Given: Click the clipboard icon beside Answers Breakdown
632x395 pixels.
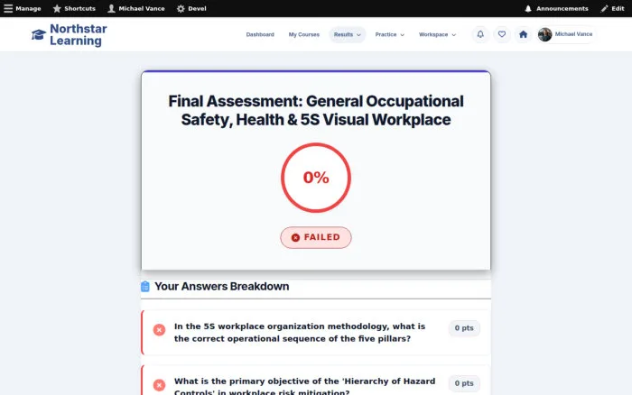Looking at the screenshot, I should pyautogui.click(x=145, y=286).
